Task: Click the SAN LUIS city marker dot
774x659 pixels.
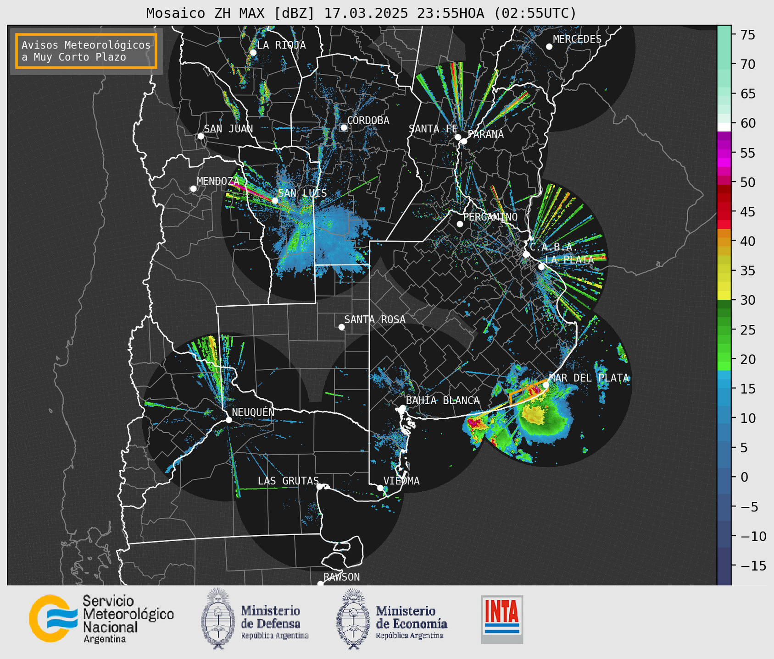Action: click(x=274, y=201)
